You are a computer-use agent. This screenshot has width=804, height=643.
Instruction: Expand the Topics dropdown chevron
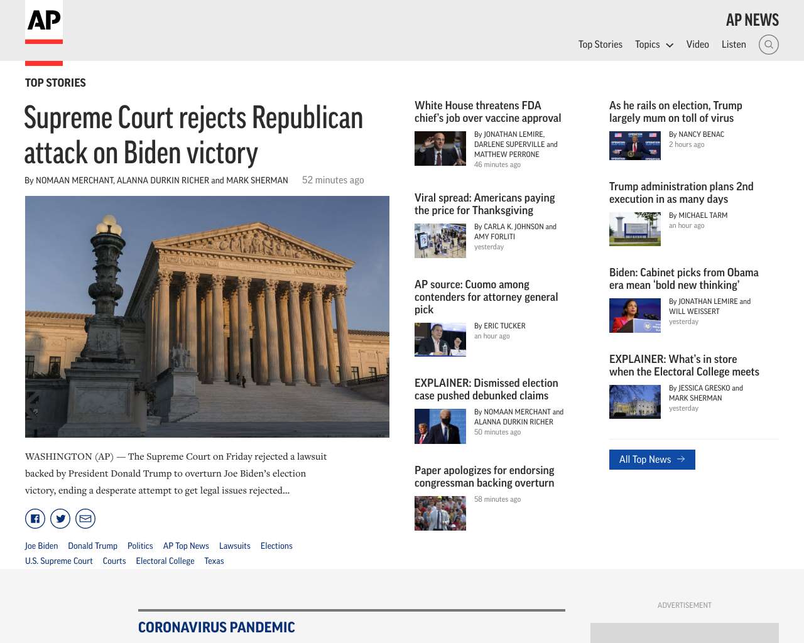[x=670, y=45]
